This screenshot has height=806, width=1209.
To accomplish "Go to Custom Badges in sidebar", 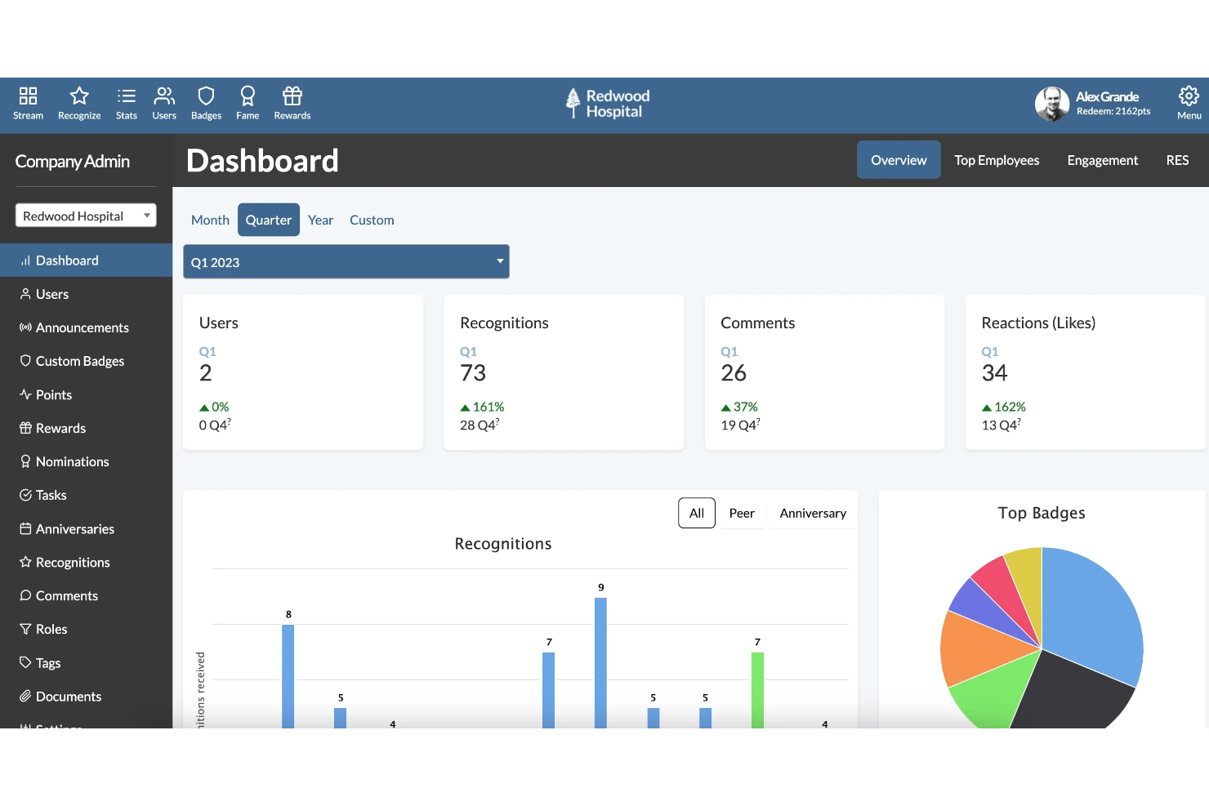I will click(x=80, y=361).
